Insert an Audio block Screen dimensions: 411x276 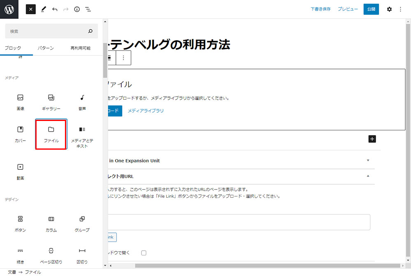[82, 102]
